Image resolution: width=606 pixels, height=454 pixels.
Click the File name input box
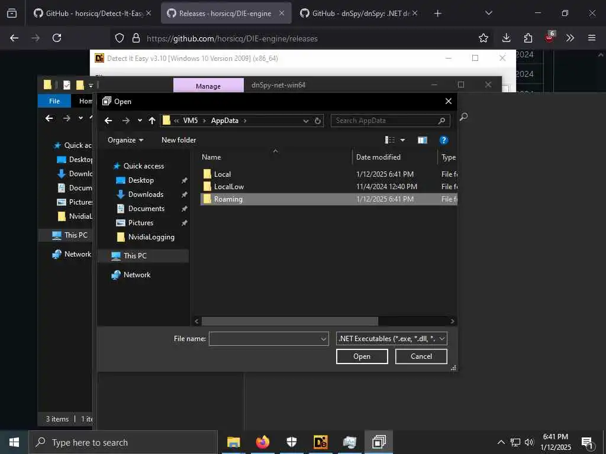(265, 339)
